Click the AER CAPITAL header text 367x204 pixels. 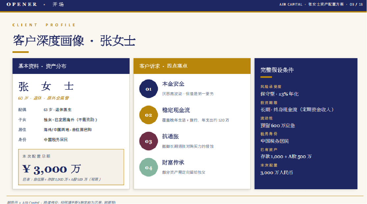click(291, 4)
